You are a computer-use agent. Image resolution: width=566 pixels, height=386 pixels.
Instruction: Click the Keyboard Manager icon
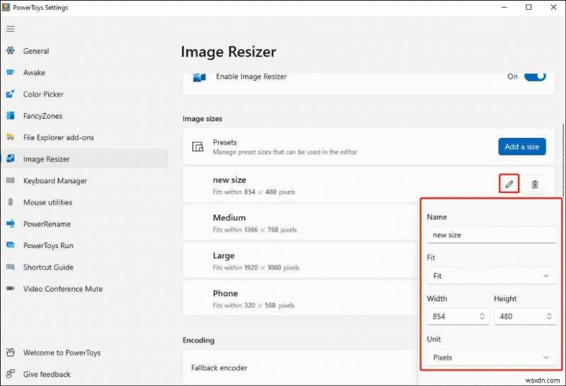(x=11, y=180)
